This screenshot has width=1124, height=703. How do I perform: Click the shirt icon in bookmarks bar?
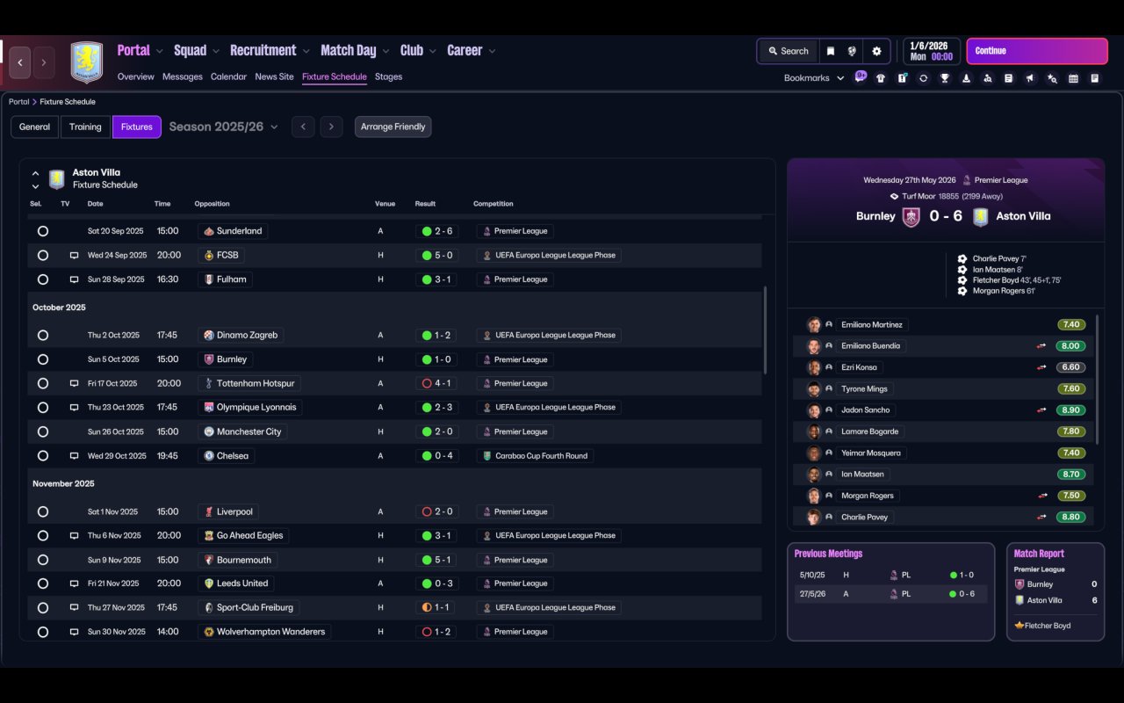point(881,78)
